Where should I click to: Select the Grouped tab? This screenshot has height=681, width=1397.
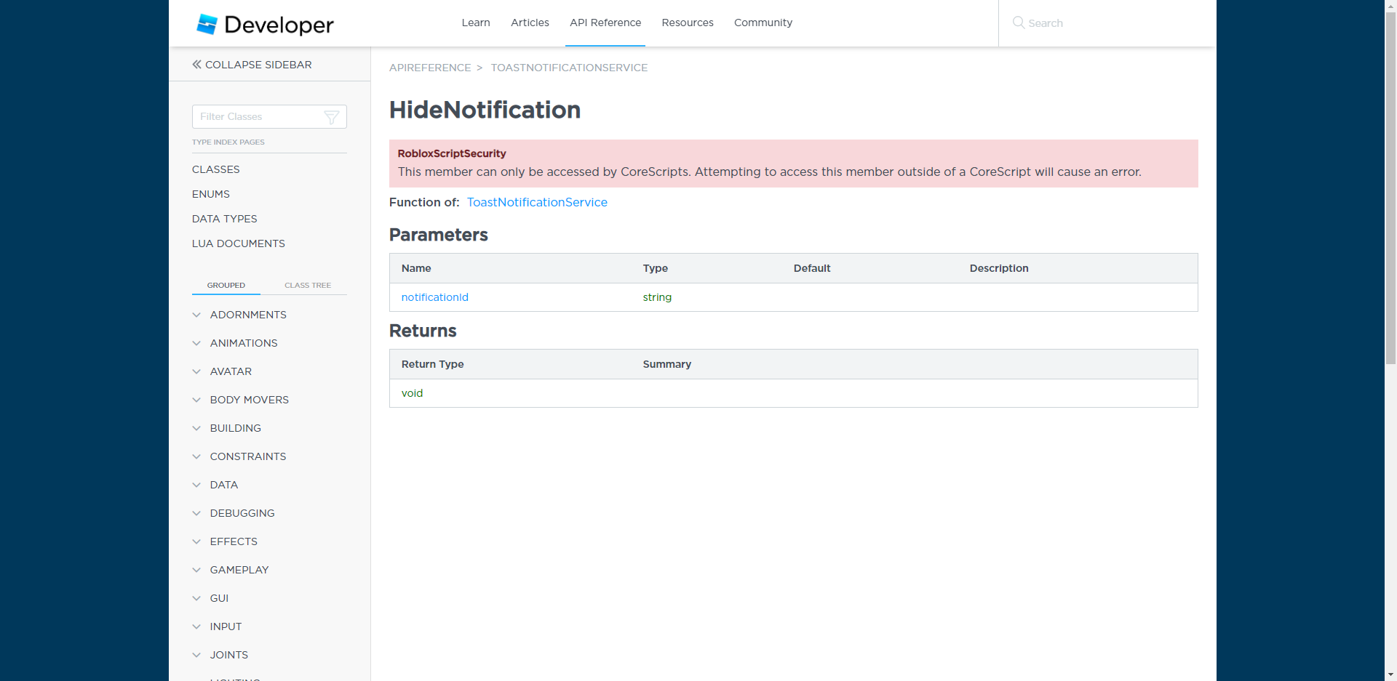[x=226, y=285]
